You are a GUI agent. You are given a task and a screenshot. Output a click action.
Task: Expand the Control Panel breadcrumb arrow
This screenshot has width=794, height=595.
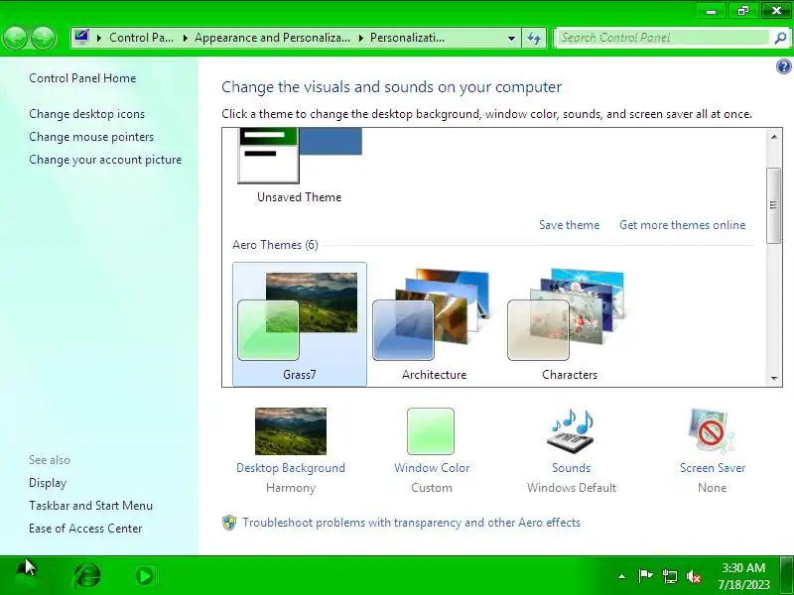click(185, 38)
